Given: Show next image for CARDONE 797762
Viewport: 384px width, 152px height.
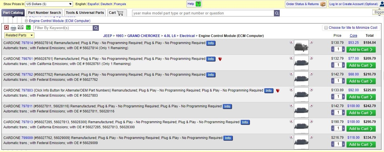Looking at the screenshot, I should [311, 74].
